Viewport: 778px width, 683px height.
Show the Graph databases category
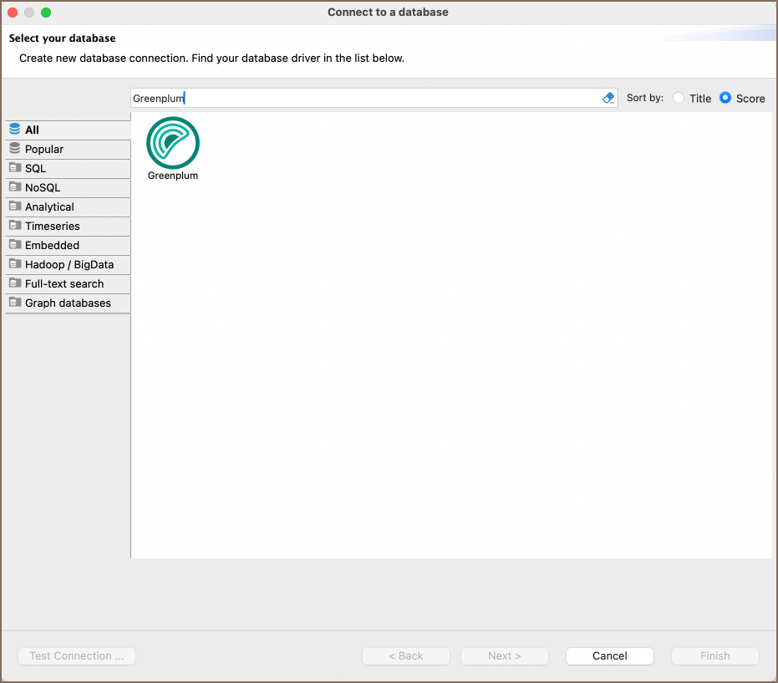click(68, 303)
